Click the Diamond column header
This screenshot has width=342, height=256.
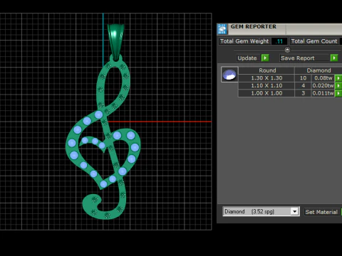point(318,70)
